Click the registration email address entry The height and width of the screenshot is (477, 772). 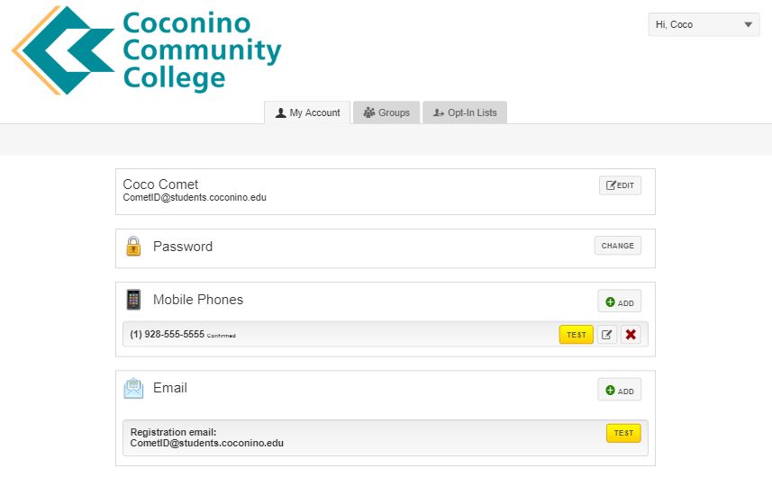(x=207, y=443)
